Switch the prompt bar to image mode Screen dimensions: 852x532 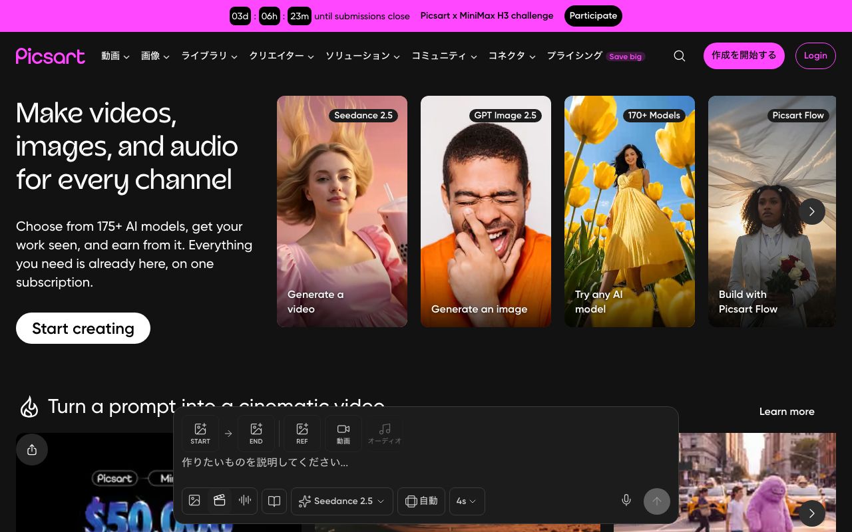194,501
